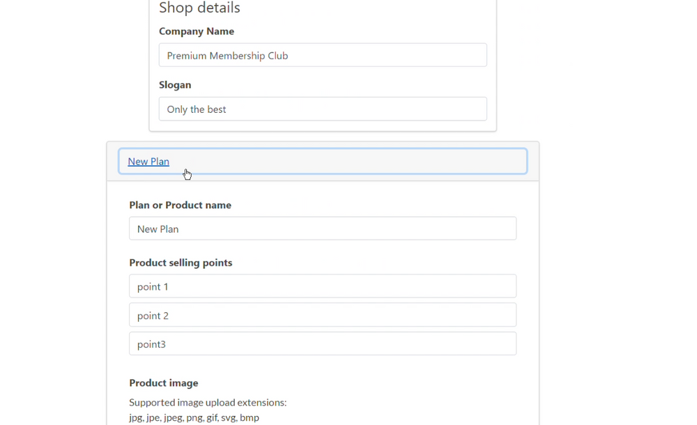697x425 pixels.
Task: Click the Slogan label
Action: (175, 85)
